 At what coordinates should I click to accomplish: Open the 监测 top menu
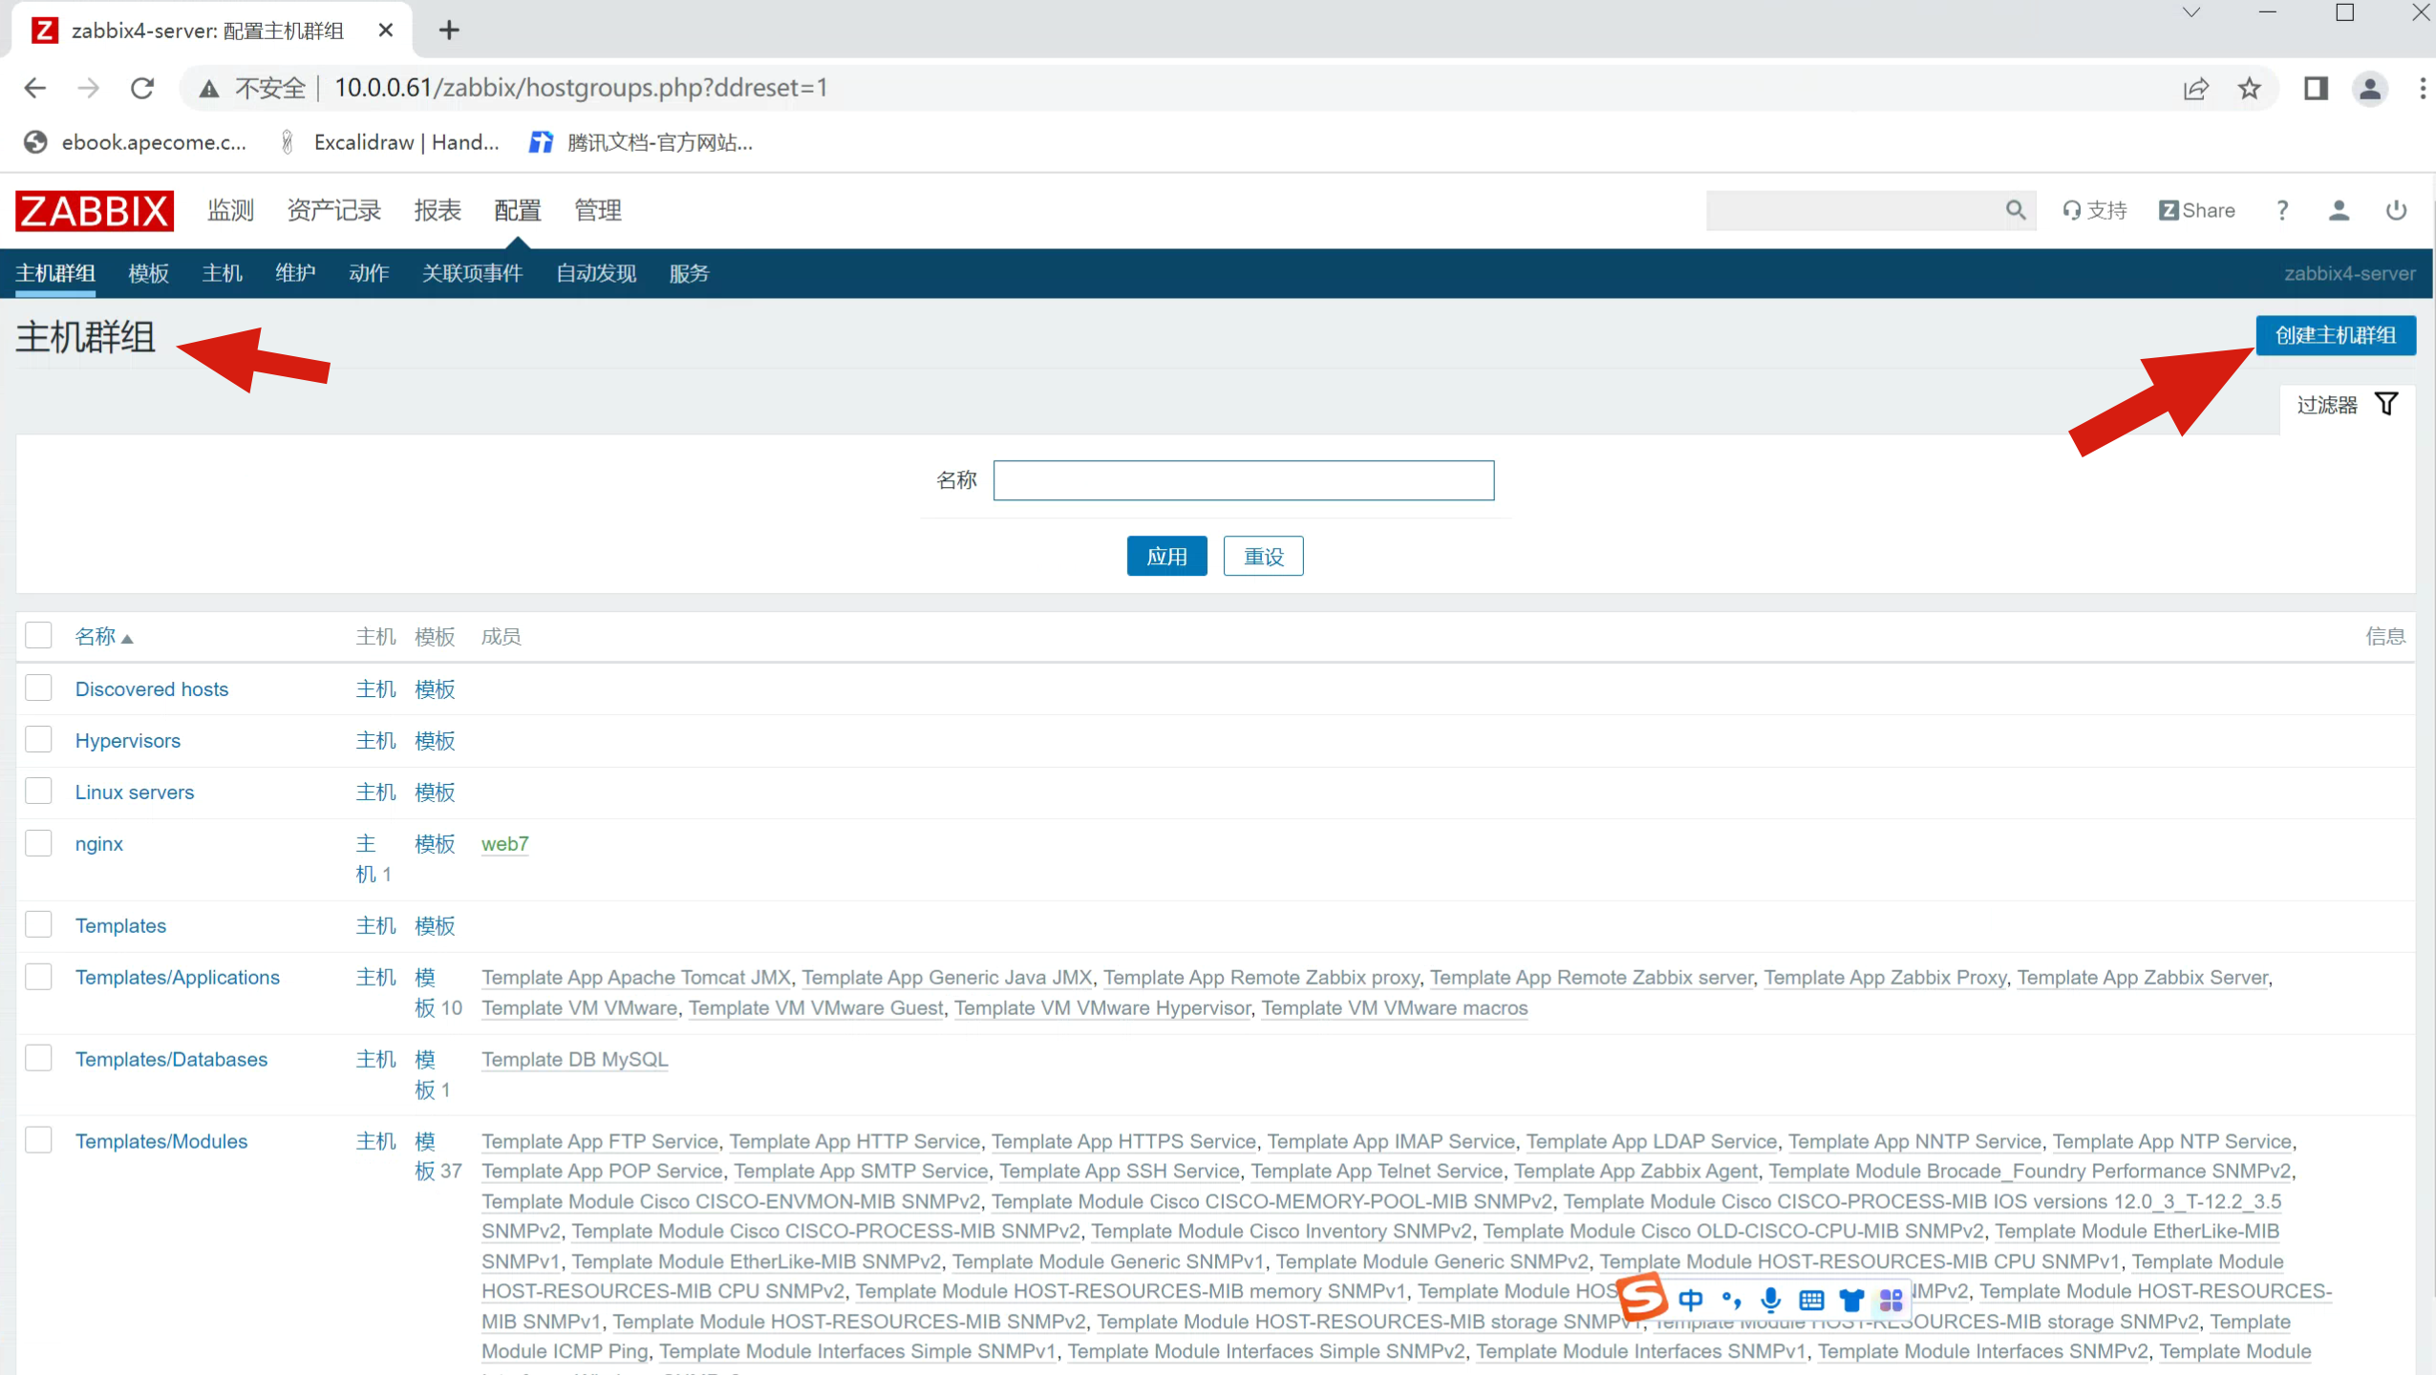[x=230, y=210]
